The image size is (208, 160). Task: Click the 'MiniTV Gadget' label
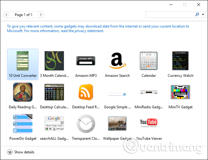(180, 107)
